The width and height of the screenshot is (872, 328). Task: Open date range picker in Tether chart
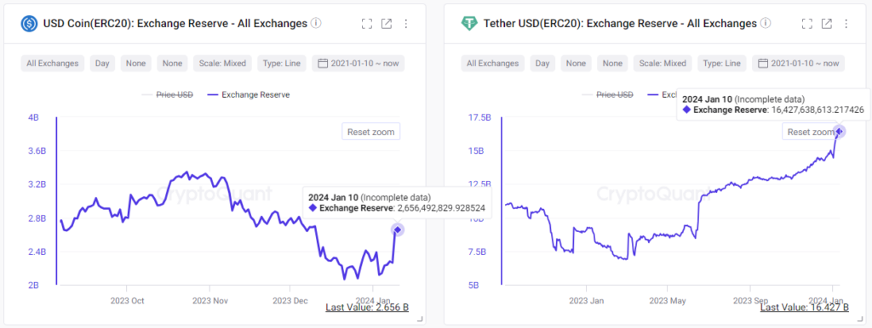[x=799, y=63]
